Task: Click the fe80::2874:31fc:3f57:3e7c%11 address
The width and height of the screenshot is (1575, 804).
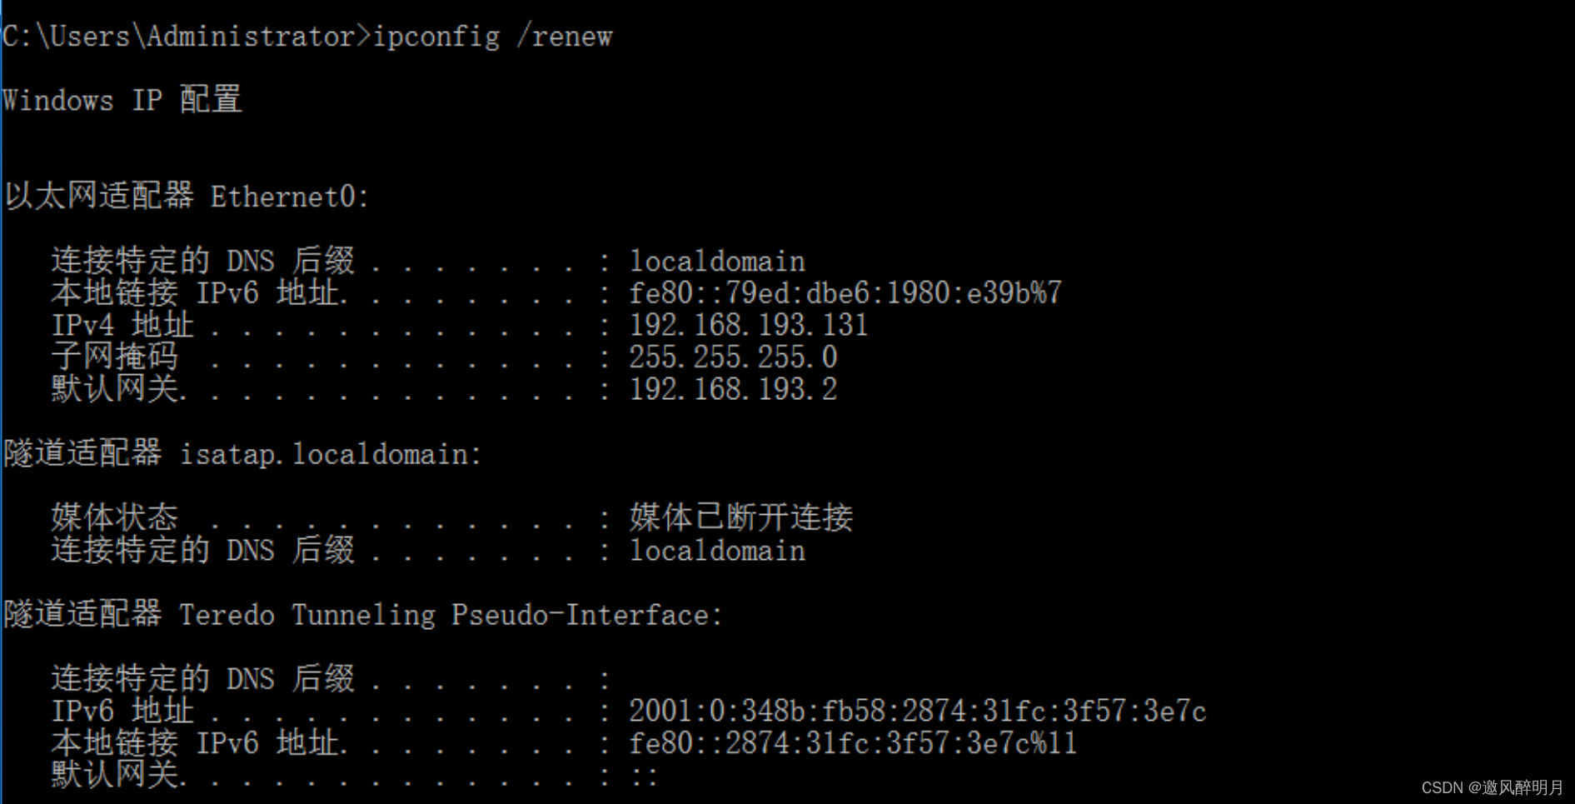Action: pyautogui.click(x=852, y=743)
